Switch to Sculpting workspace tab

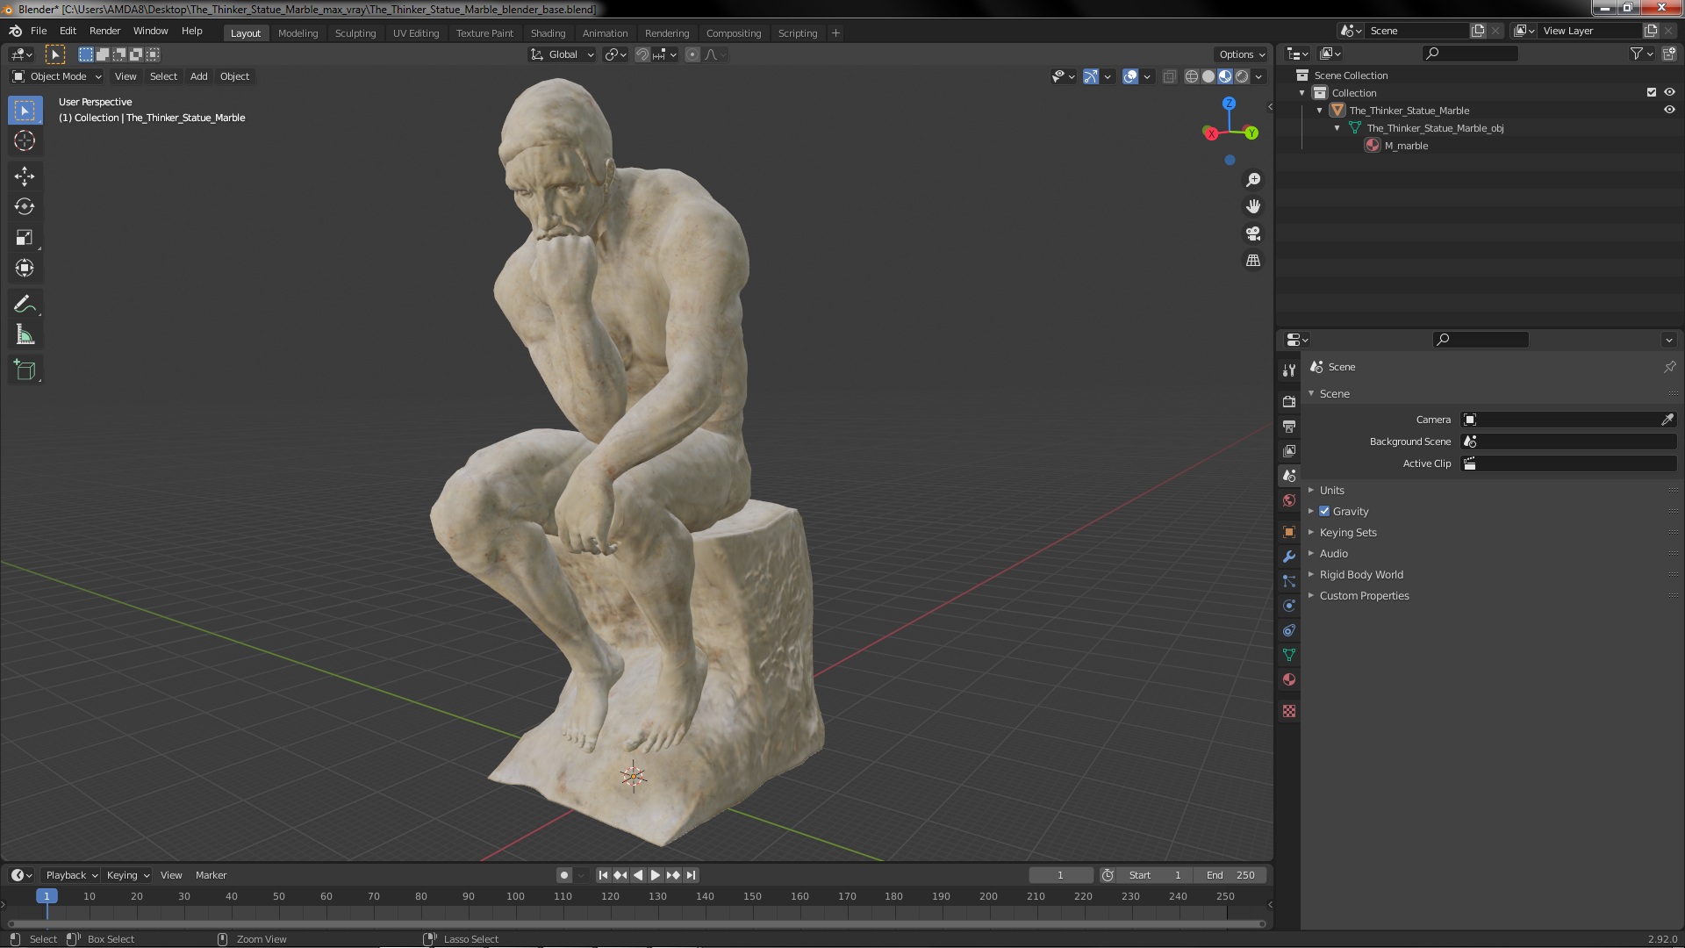[x=355, y=33]
